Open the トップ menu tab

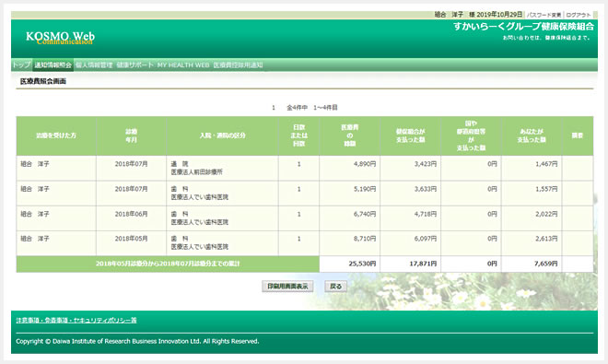click(21, 65)
